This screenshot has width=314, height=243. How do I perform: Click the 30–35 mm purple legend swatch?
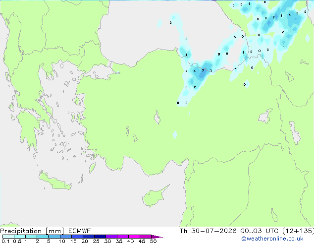[111, 237]
